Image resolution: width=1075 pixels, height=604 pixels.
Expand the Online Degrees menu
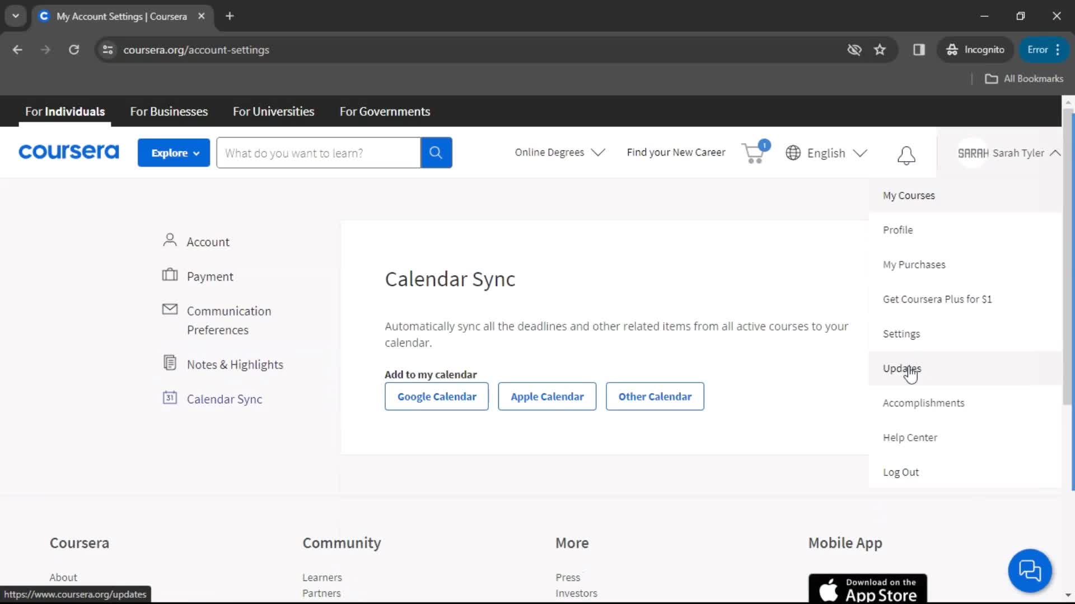pyautogui.click(x=560, y=152)
